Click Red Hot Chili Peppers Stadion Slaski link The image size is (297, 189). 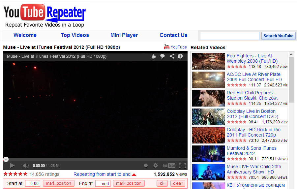click(252, 95)
